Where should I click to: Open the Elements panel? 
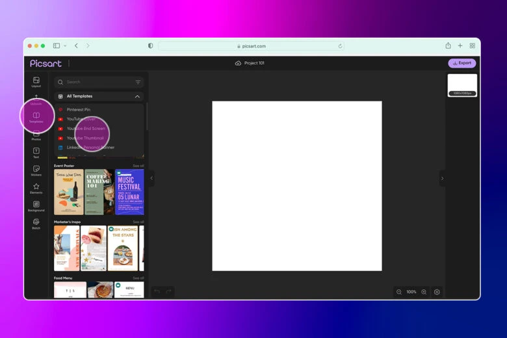click(x=36, y=188)
